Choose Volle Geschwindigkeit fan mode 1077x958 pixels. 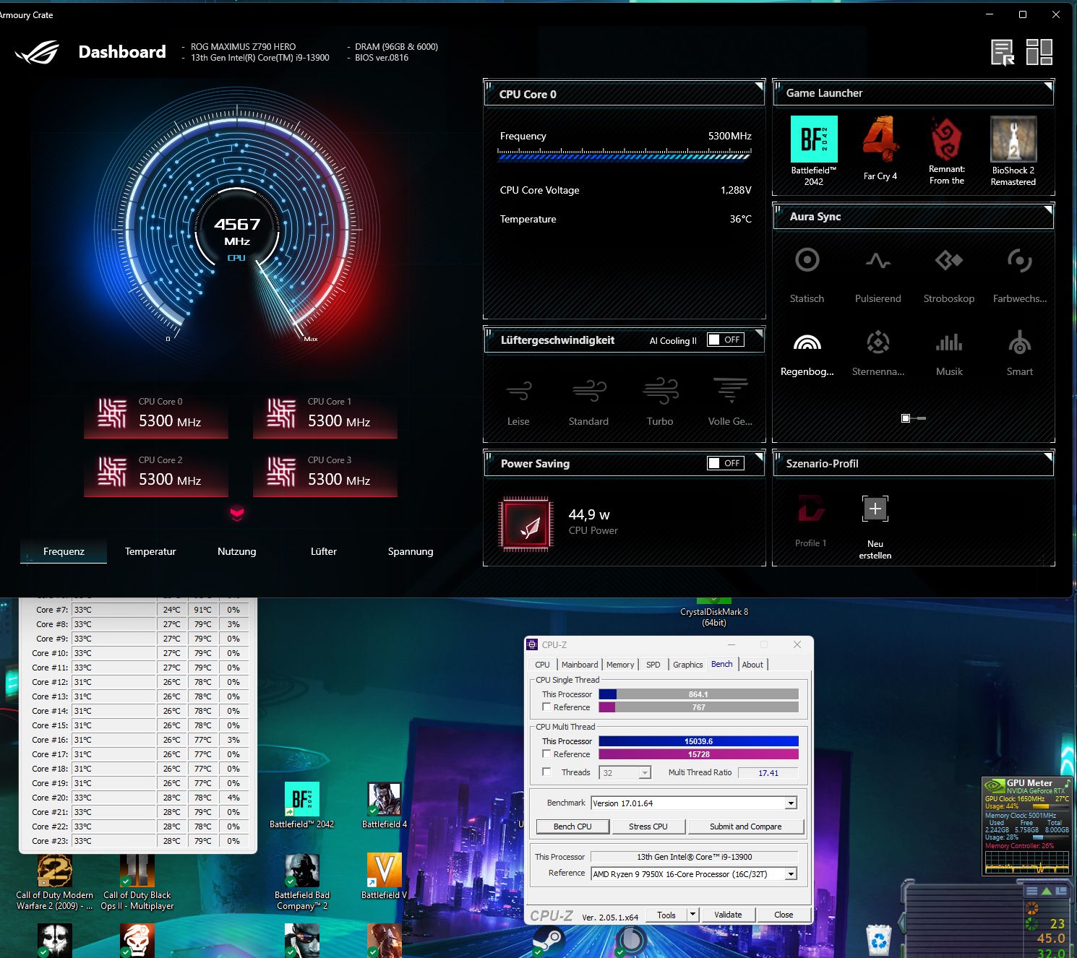tap(730, 391)
